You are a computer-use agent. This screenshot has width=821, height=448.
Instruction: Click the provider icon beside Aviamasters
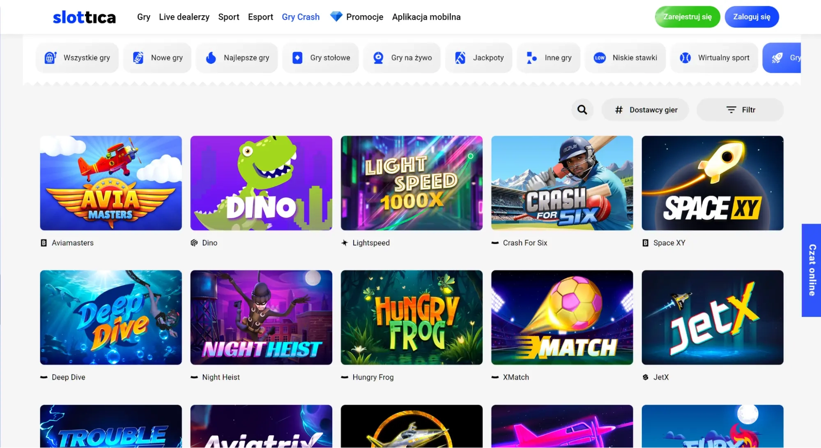44,243
